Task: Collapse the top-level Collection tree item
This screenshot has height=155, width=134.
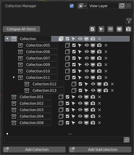Action: [x=7, y=39]
